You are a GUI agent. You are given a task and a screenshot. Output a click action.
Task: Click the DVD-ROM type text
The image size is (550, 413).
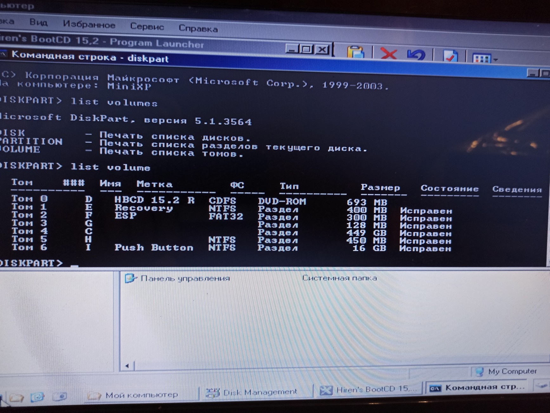click(282, 201)
